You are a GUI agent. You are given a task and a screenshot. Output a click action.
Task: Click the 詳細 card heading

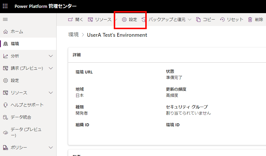[77, 55]
